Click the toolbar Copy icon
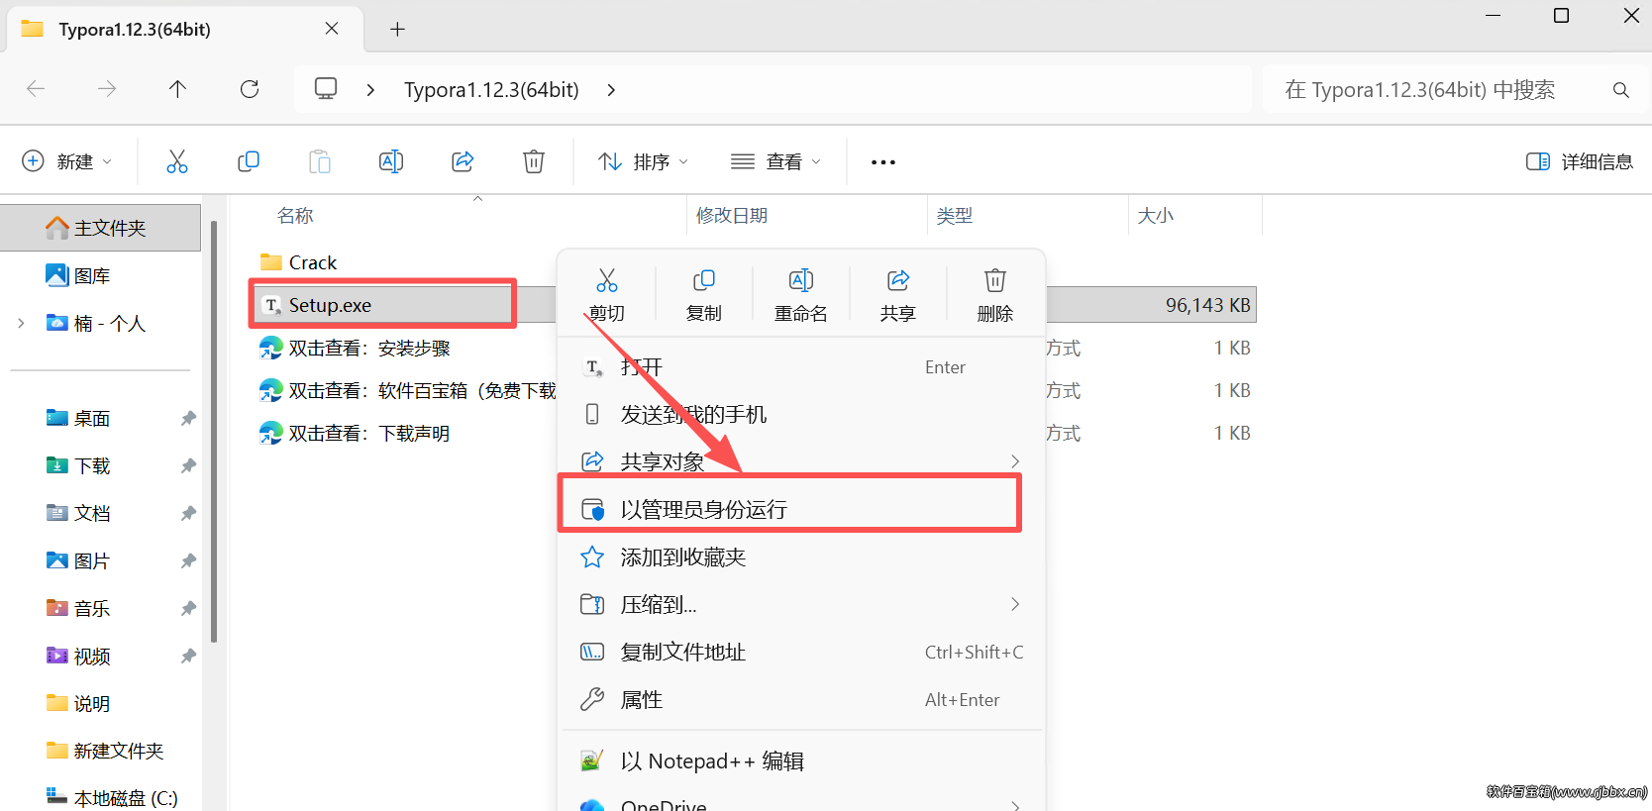This screenshot has width=1652, height=811. pyautogui.click(x=249, y=161)
